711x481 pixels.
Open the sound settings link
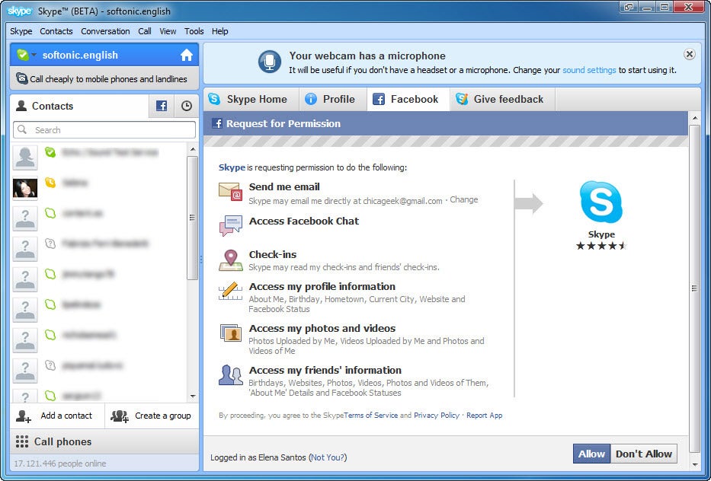click(x=589, y=70)
